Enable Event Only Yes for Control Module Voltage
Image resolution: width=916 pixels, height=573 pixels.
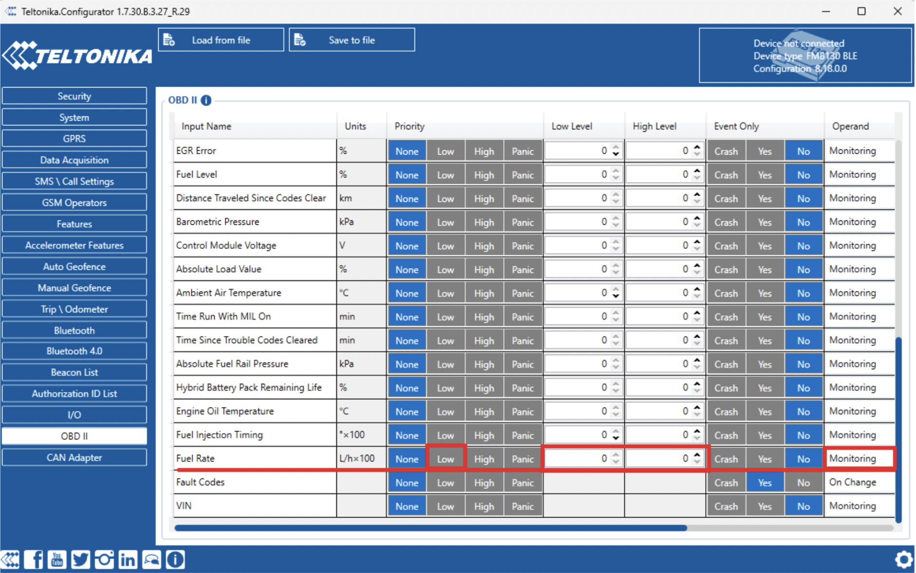click(765, 246)
